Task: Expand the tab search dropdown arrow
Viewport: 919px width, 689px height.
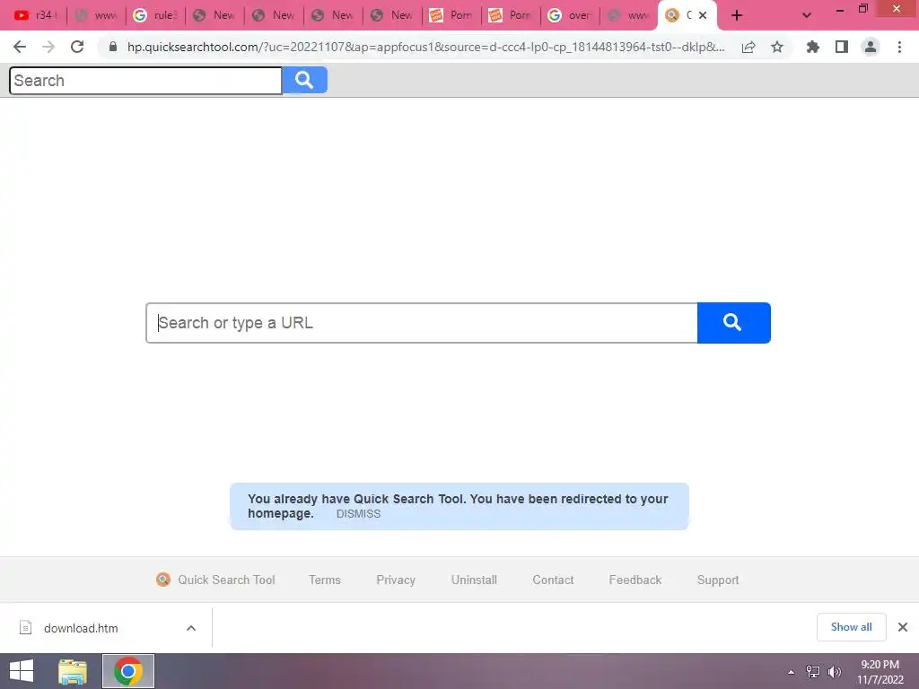Action: point(807,15)
